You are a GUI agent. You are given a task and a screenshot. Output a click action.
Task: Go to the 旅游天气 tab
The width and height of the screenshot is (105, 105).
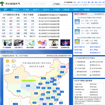click(x=36, y=10)
